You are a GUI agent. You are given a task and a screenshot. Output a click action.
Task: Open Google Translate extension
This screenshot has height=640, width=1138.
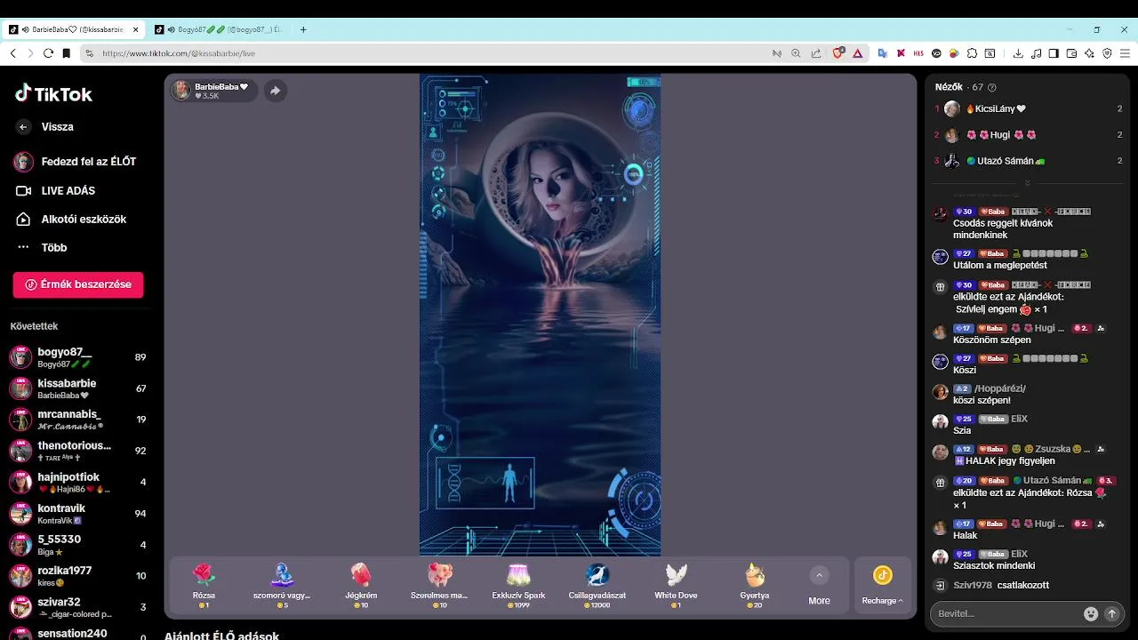tap(883, 53)
